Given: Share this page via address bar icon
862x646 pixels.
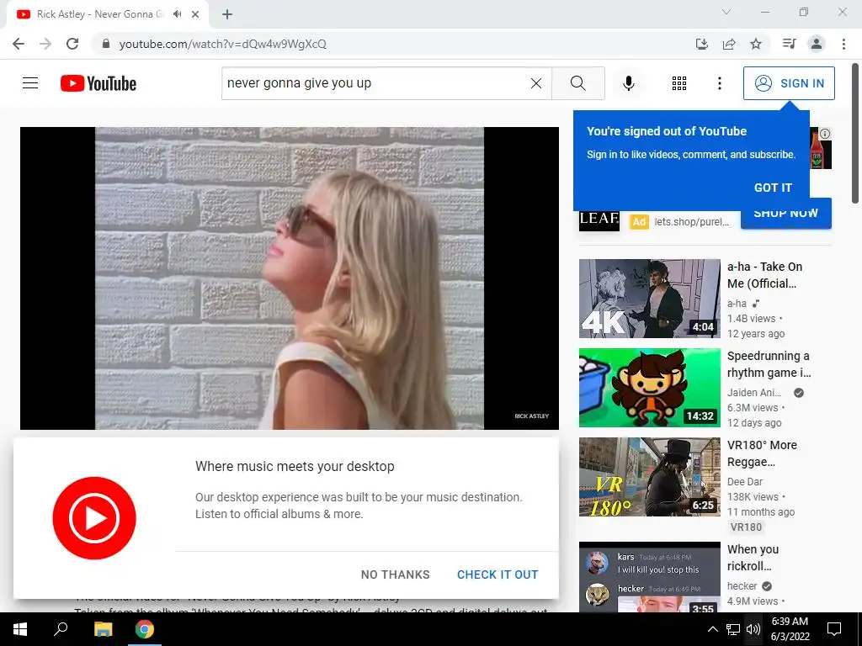Looking at the screenshot, I should pyautogui.click(x=729, y=44).
